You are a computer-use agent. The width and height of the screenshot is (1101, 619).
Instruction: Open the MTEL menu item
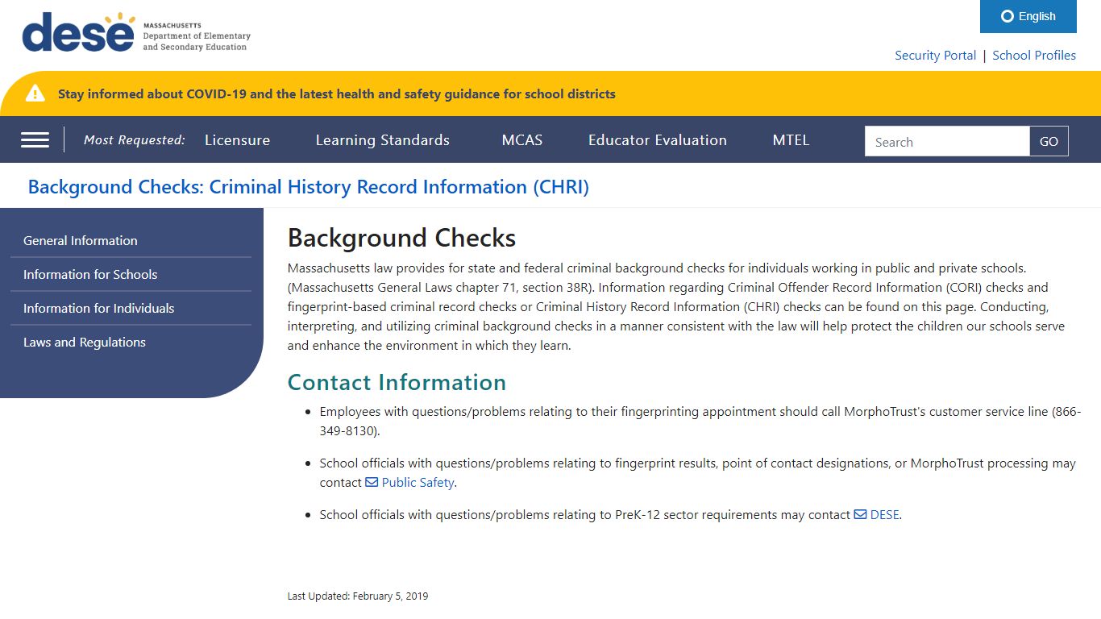791,140
